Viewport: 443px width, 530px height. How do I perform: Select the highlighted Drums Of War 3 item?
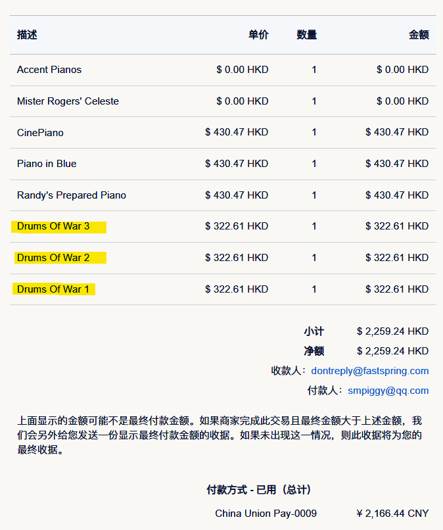tap(53, 226)
